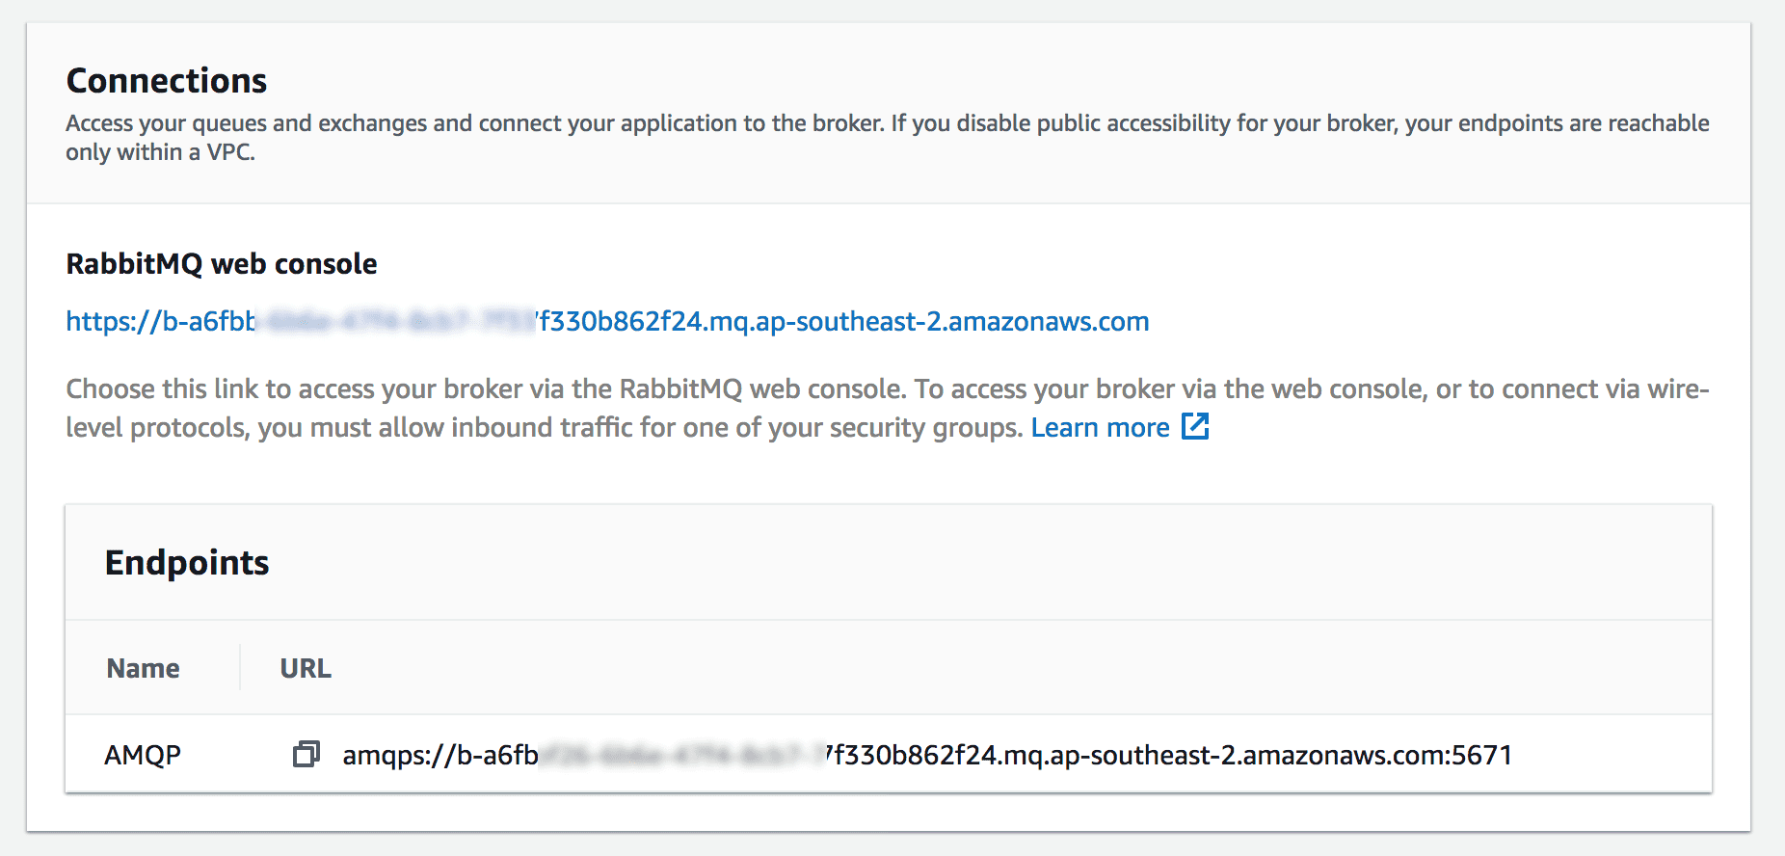Click the Connections description about VPC access
This screenshot has width=1785, height=856.
tap(887, 138)
